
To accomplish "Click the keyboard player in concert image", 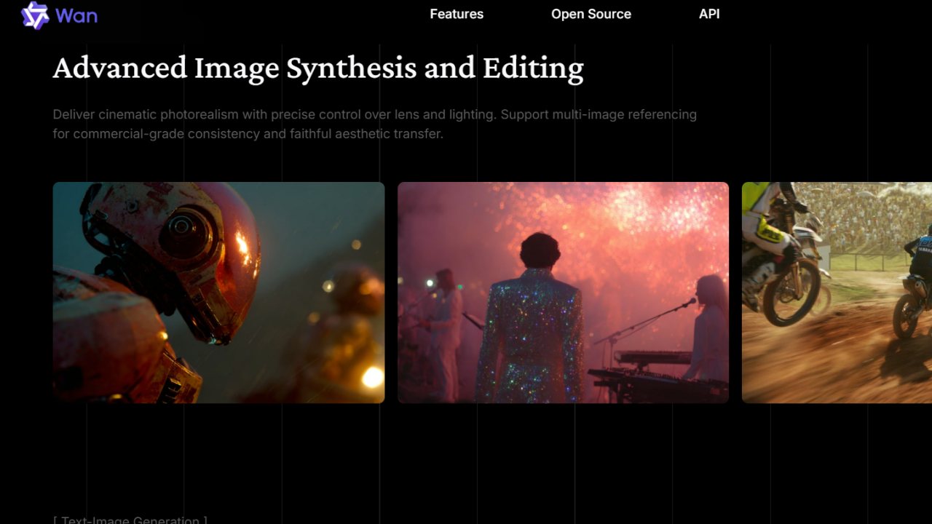I will click(x=706, y=327).
